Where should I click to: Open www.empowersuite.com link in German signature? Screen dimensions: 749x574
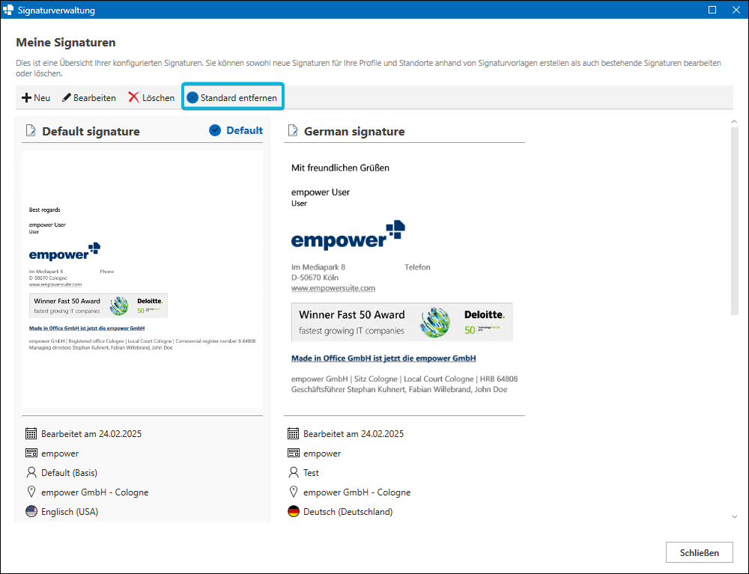pyautogui.click(x=333, y=288)
